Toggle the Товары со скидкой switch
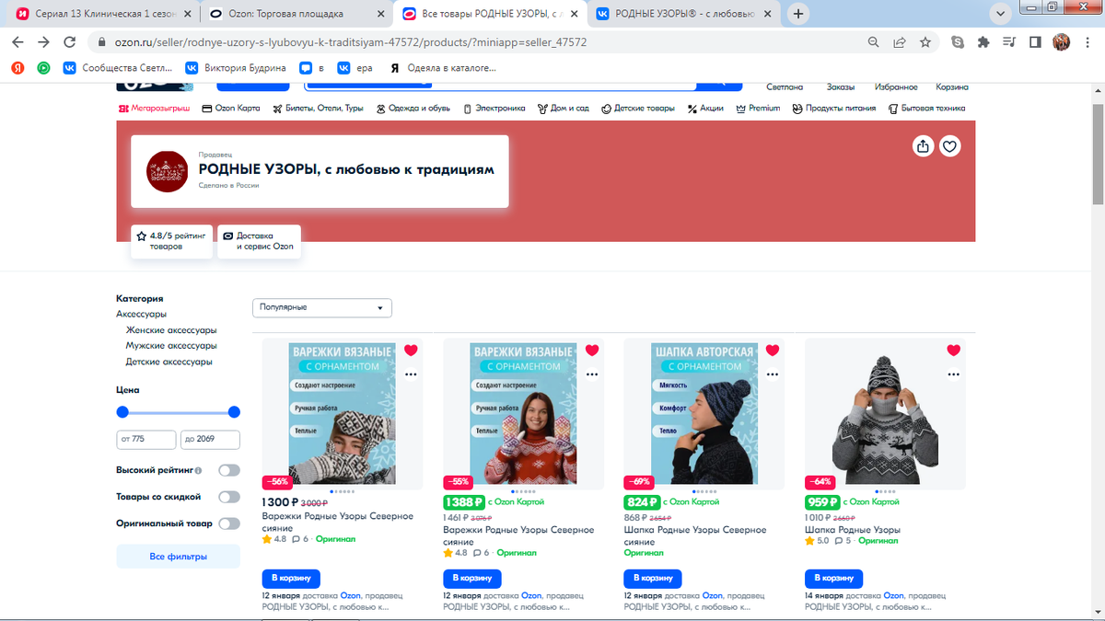The height and width of the screenshot is (621, 1105). [x=228, y=497]
